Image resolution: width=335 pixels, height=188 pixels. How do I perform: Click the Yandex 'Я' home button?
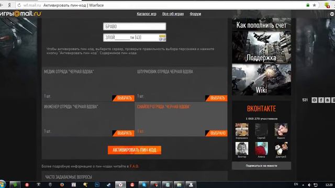[9, 5]
